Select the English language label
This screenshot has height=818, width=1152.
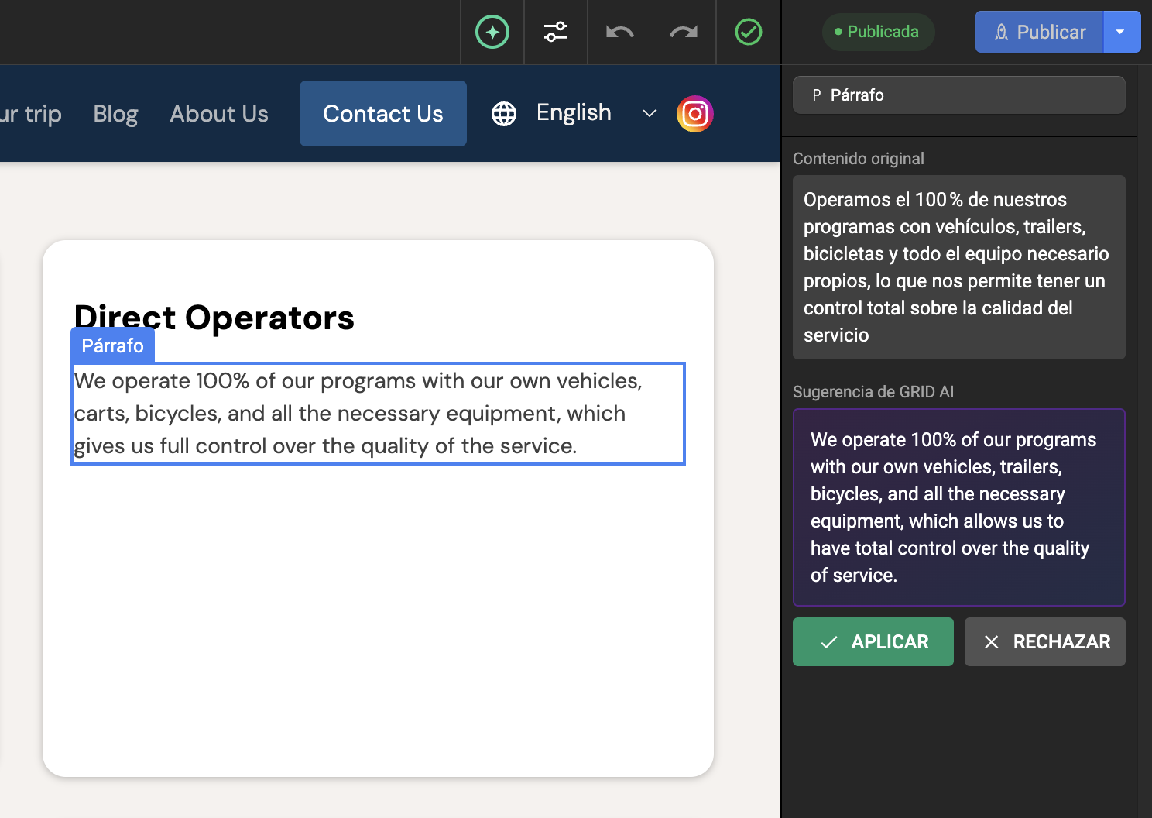[x=574, y=113]
